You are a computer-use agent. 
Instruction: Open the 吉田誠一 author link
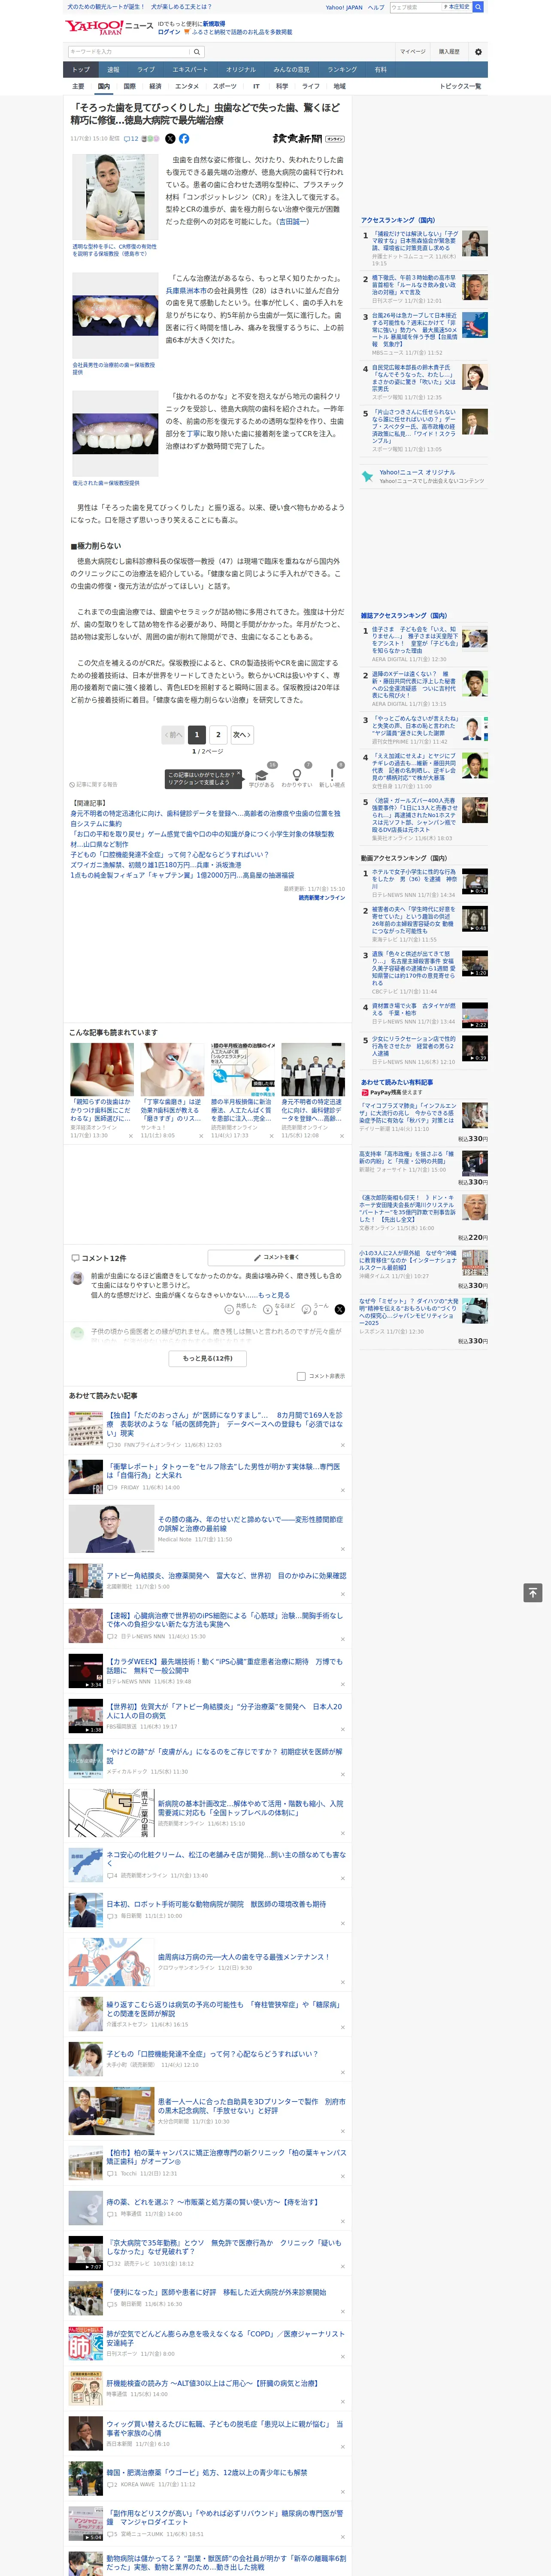coord(292,222)
